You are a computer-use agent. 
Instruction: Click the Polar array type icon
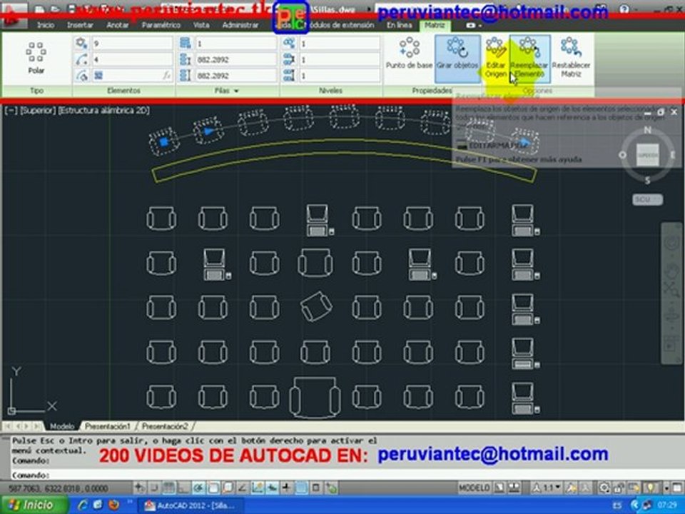(x=36, y=59)
